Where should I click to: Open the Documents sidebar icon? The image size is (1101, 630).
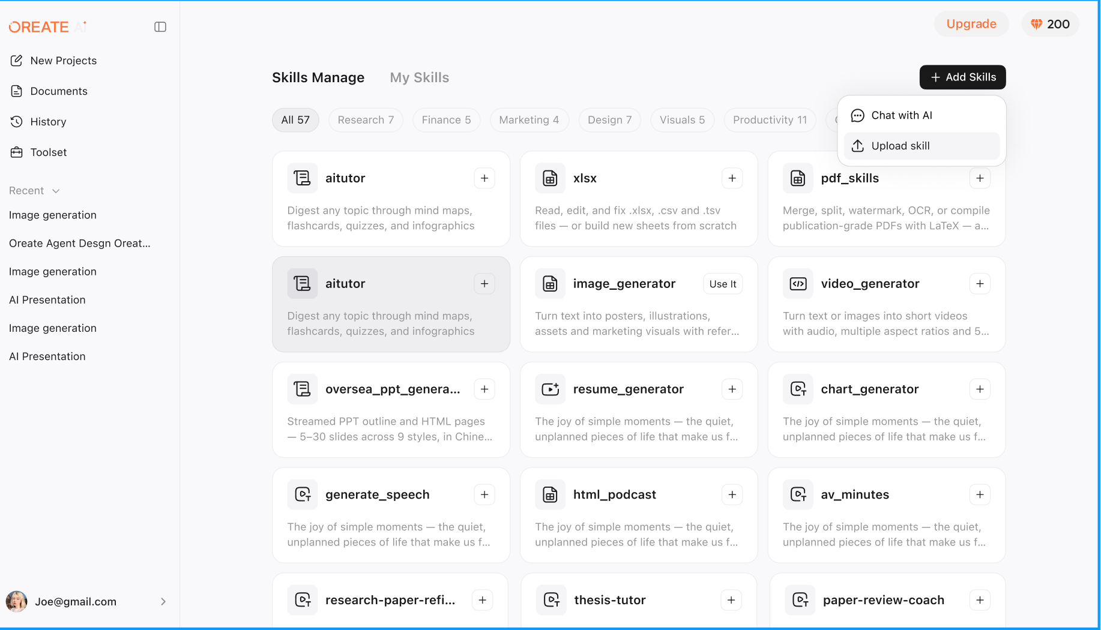coord(17,91)
